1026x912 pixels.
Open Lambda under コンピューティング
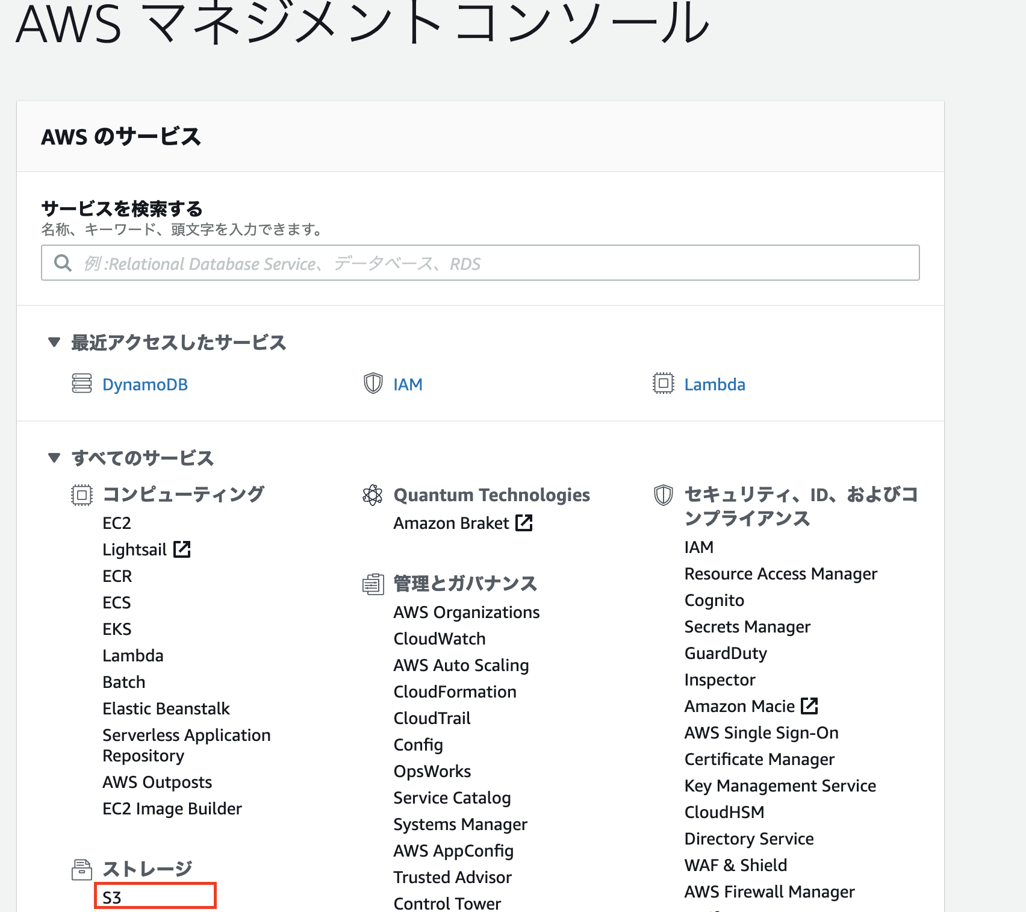point(133,655)
